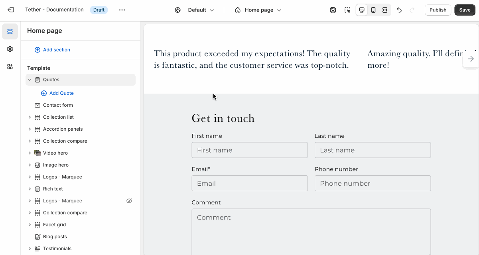Click the Save button
This screenshot has width=479, height=255.
[x=465, y=10]
